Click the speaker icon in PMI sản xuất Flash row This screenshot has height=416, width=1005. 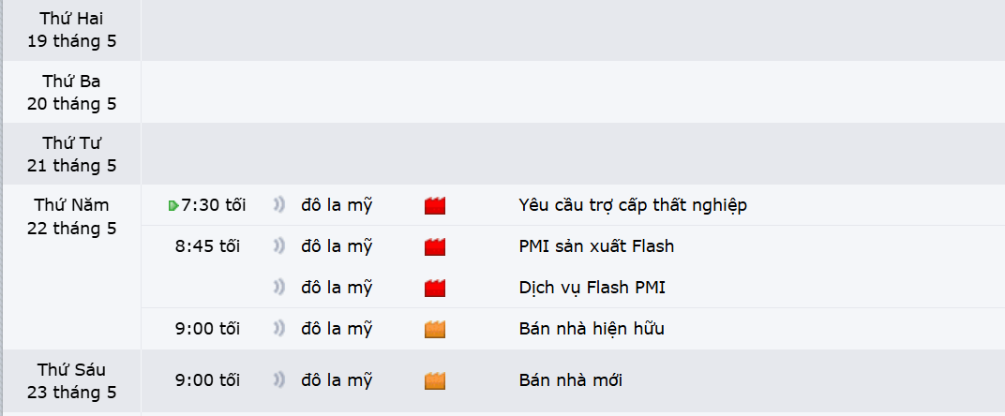[x=278, y=246]
